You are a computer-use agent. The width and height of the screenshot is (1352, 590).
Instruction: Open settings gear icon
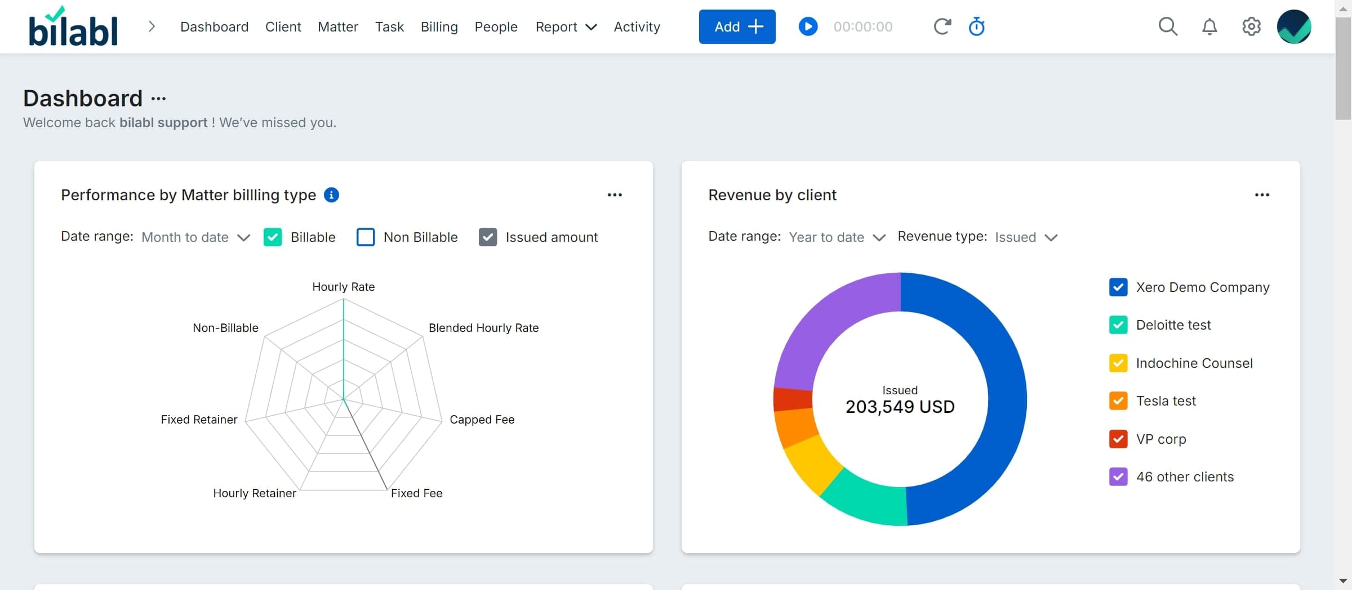[x=1251, y=26]
